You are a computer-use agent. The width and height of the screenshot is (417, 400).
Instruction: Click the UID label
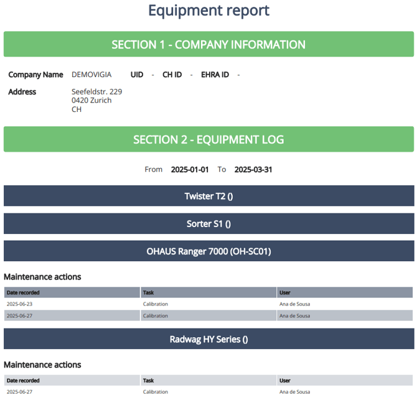[x=137, y=75]
